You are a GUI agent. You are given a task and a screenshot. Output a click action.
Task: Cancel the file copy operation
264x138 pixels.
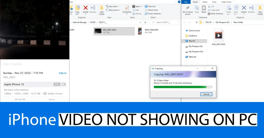[x=206, y=94]
